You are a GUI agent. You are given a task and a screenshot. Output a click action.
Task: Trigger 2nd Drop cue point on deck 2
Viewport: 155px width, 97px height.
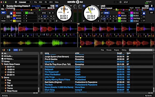tap(131, 18)
